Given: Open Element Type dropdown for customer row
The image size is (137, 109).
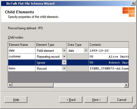Looking at the screenshot, I should (64, 56).
